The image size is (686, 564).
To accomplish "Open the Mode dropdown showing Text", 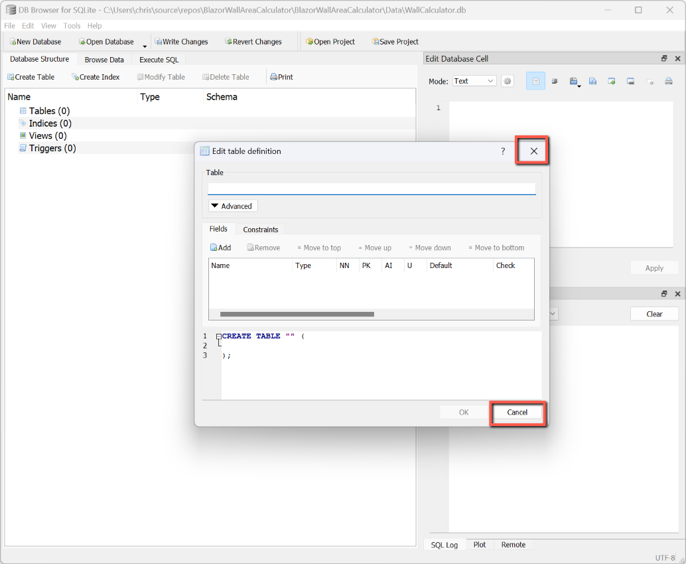I will 474,81.
